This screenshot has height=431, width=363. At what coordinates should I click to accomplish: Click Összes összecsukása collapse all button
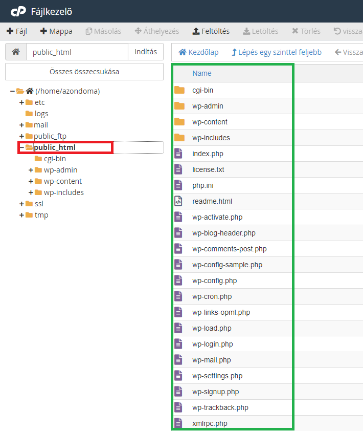pos(84,72)
